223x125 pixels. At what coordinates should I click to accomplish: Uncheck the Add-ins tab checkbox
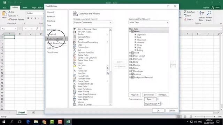(x=132, y=74)
